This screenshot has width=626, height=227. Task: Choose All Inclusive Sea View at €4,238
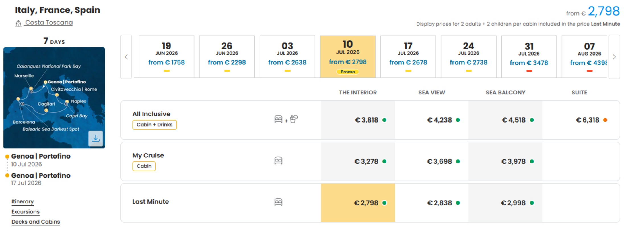click(432, 120)
